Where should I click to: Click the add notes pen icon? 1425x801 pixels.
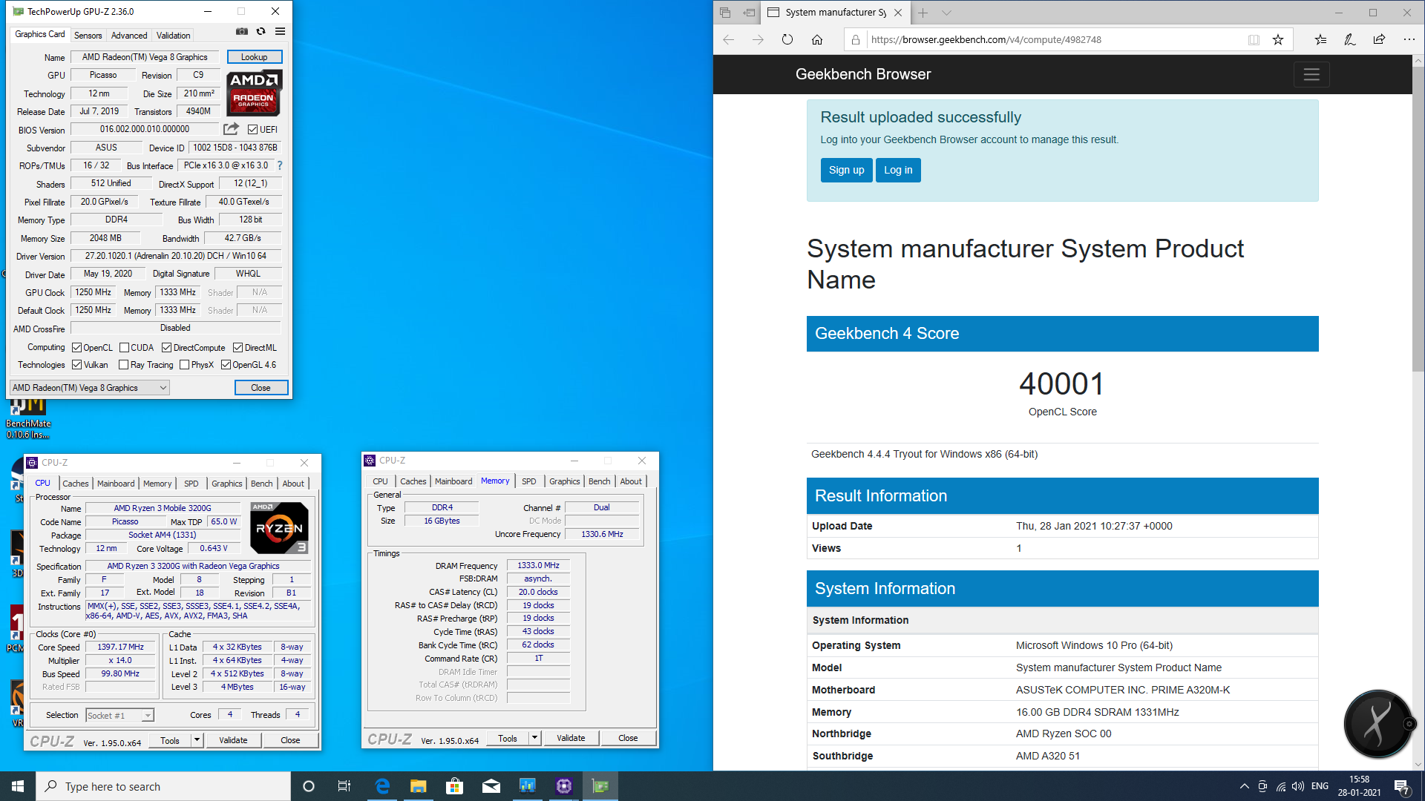[1349, 40]
